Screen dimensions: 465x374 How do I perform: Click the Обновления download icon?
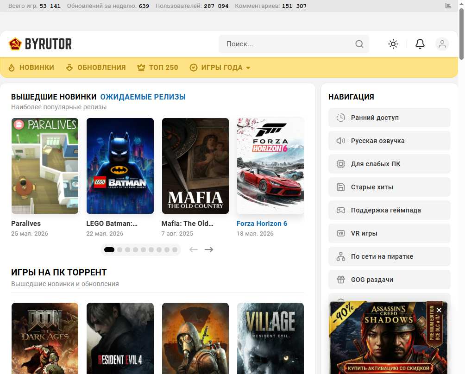tap(69, 68)
